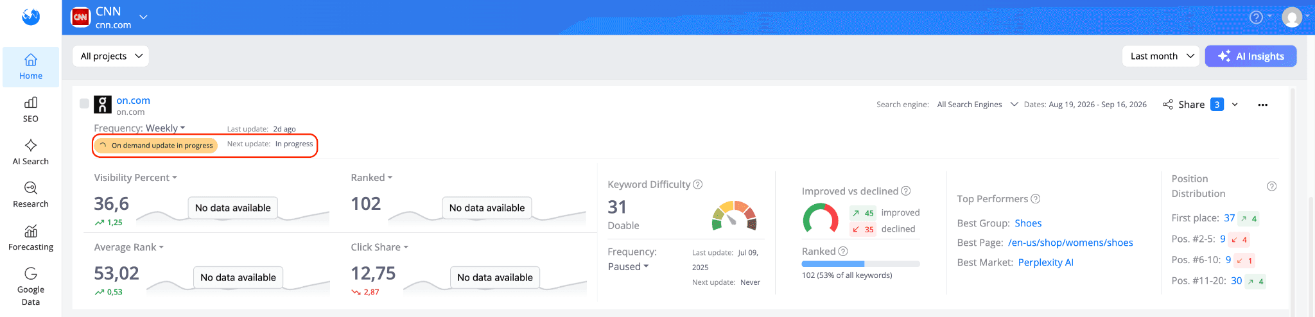Click the AI Insights button
The height and width of the screenshot is (317, 1315).
coord(1251,56)
